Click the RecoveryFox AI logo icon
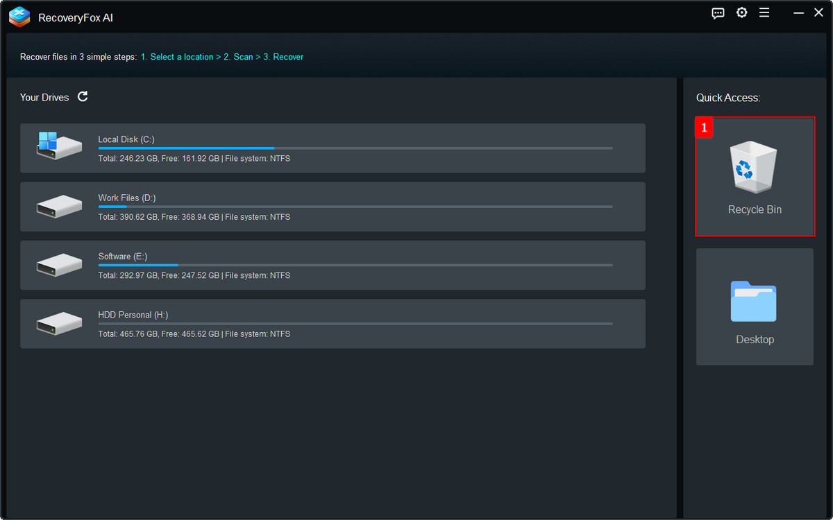Image resolution: width=833 pixels, height=520 pixels. click(19, 17)
